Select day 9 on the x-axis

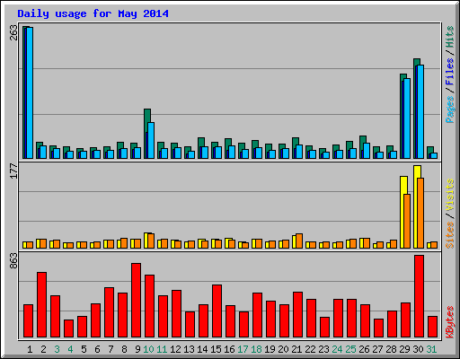tap(137, 349)
